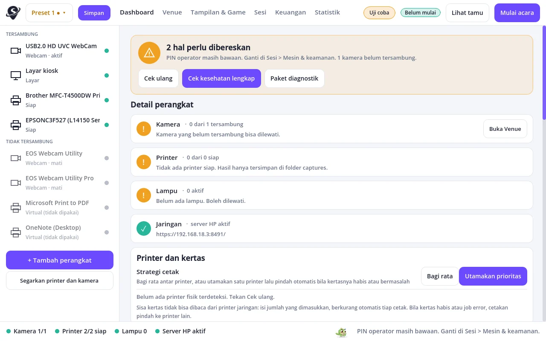Click the Lihat tamu button

click(x=468, y=13)
